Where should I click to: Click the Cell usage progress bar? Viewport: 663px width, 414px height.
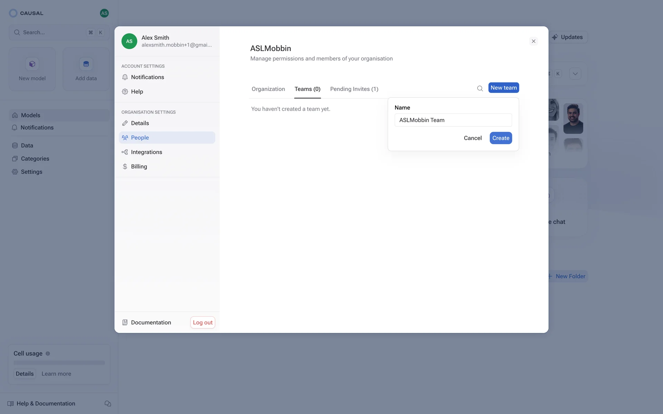(59, 363)
